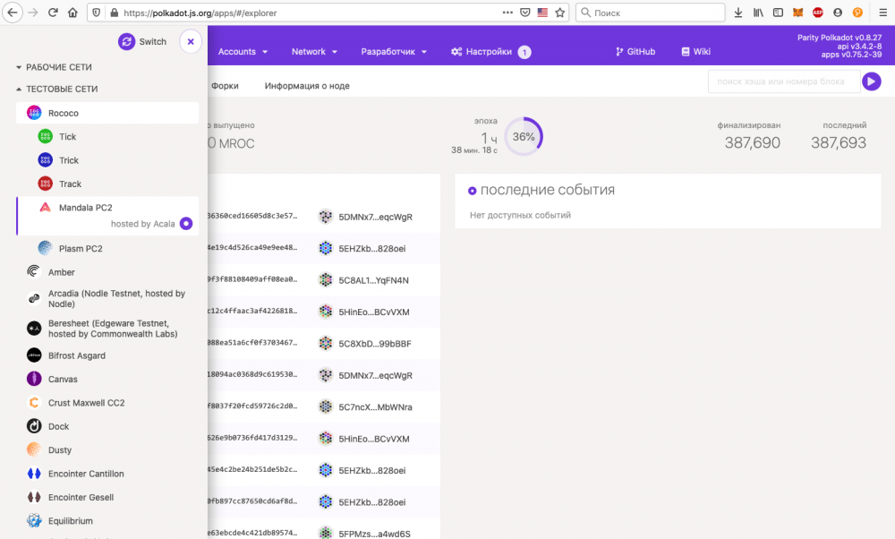
Task: Choose the Trick parachain icon
Action: [45, 160]
